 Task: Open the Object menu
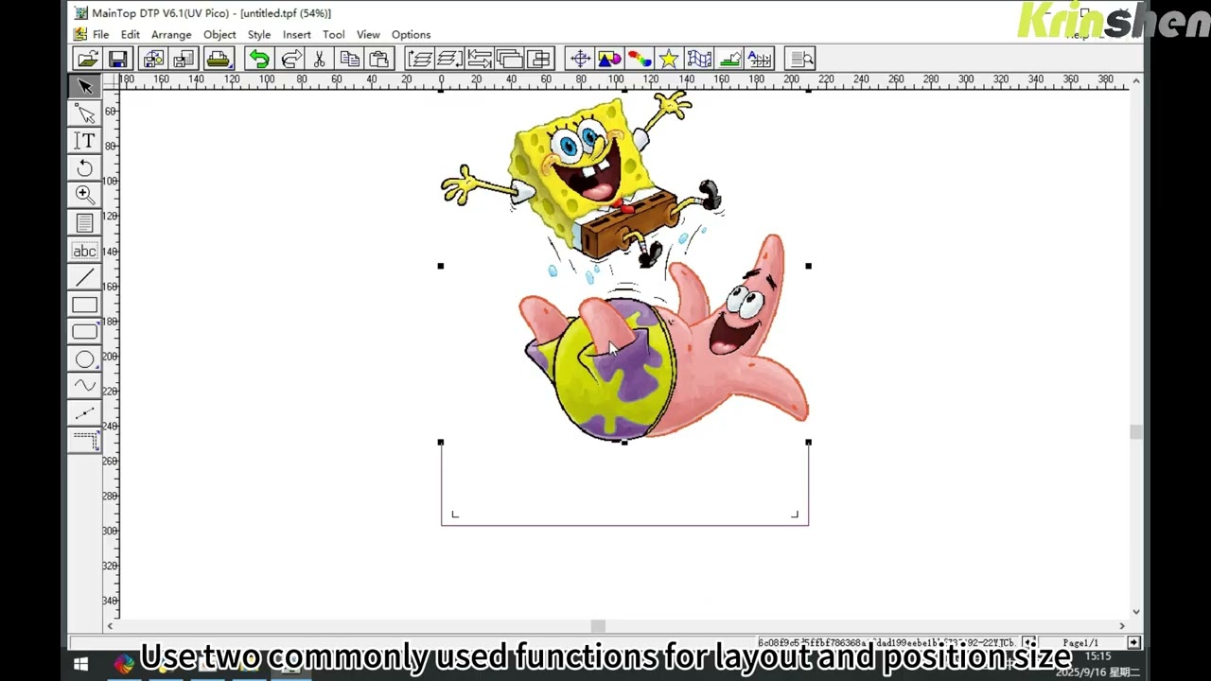coord(219,34)
